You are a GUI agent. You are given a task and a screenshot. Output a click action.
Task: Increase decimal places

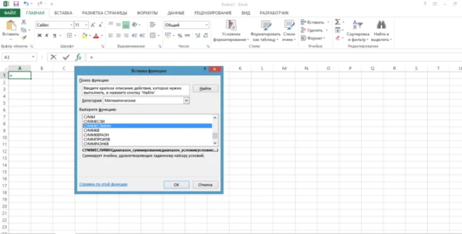pyautogui.click(x=197, y=35)
